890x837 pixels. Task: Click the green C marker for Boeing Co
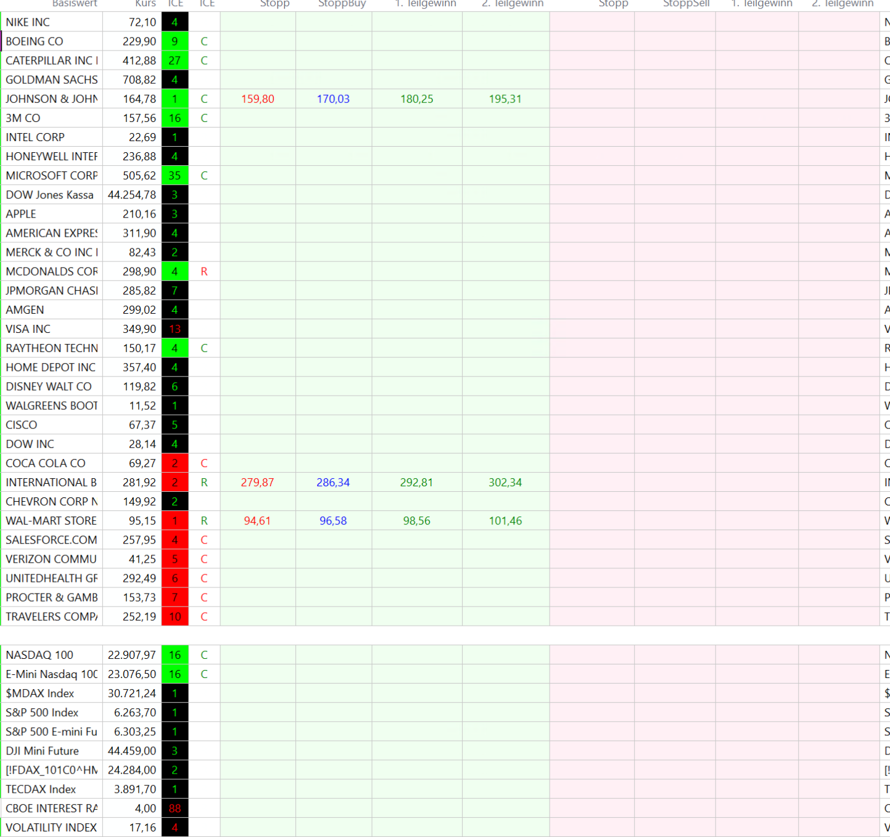point(204,41)
